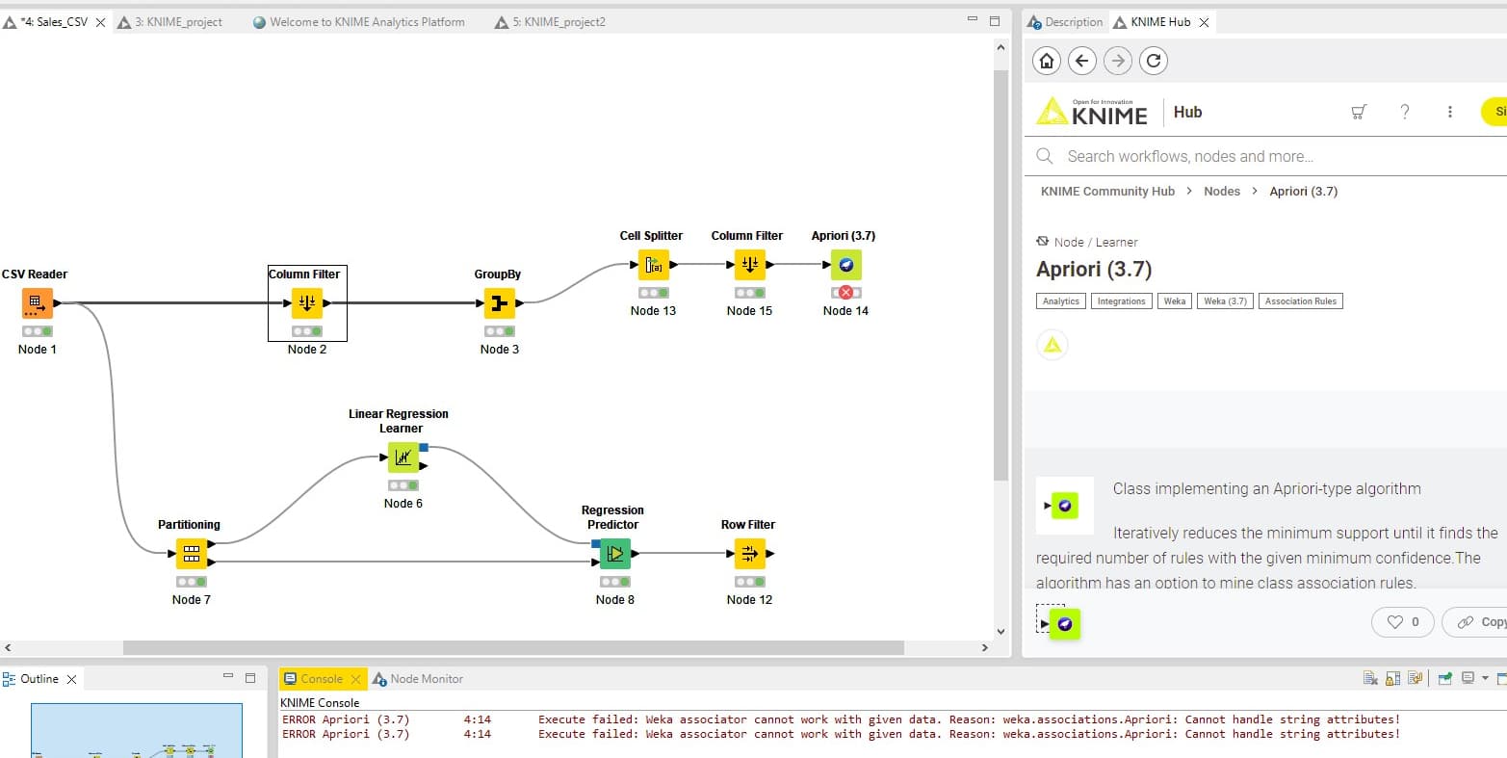The height and width of the screenshot is (758, 1507).
Task: Go forward in the KNIME Hub browser
Action: (x=1118, y=61)
